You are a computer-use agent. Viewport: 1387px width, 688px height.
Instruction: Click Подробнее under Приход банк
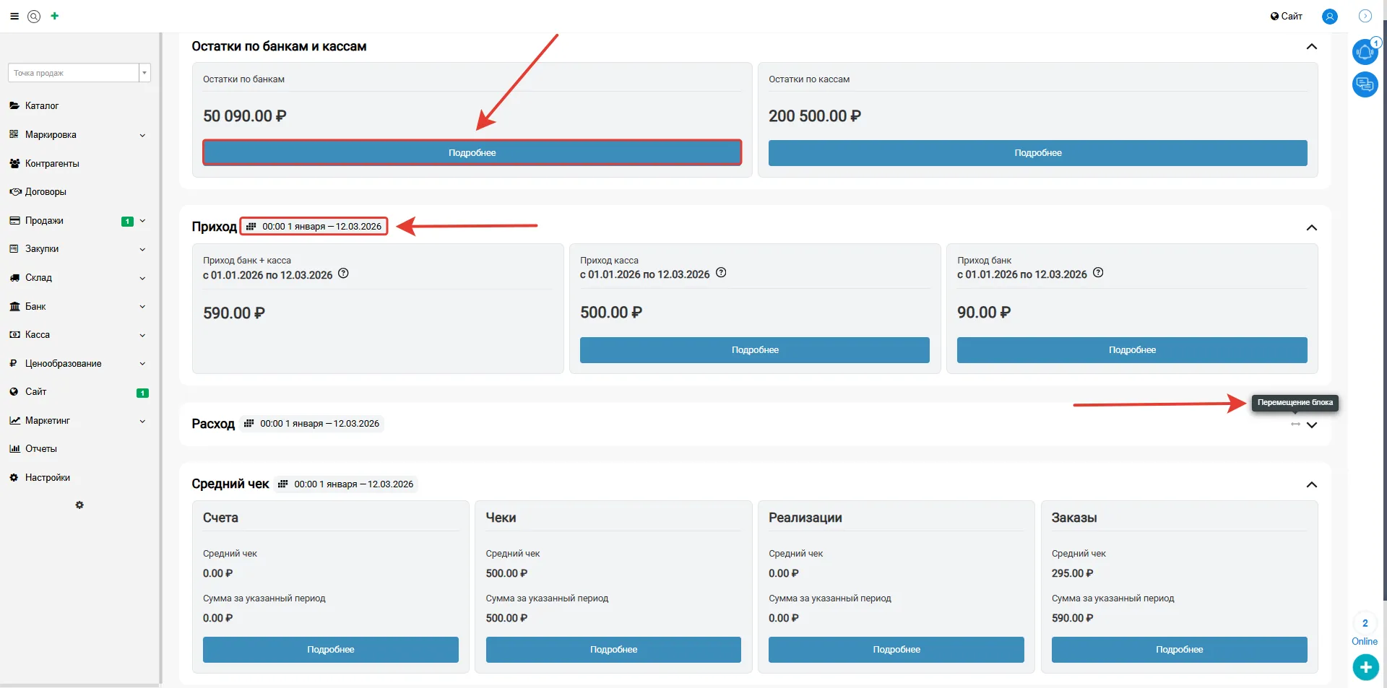pyautogui.click(x=1131, y=350)
